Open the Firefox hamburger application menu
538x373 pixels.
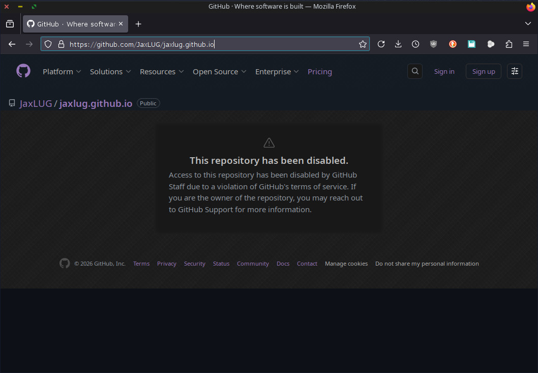point(526,44)
